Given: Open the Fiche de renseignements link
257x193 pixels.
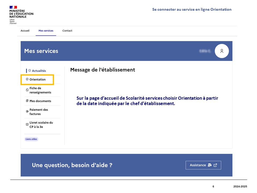Looking at the screenshot, I should point(40,90).
